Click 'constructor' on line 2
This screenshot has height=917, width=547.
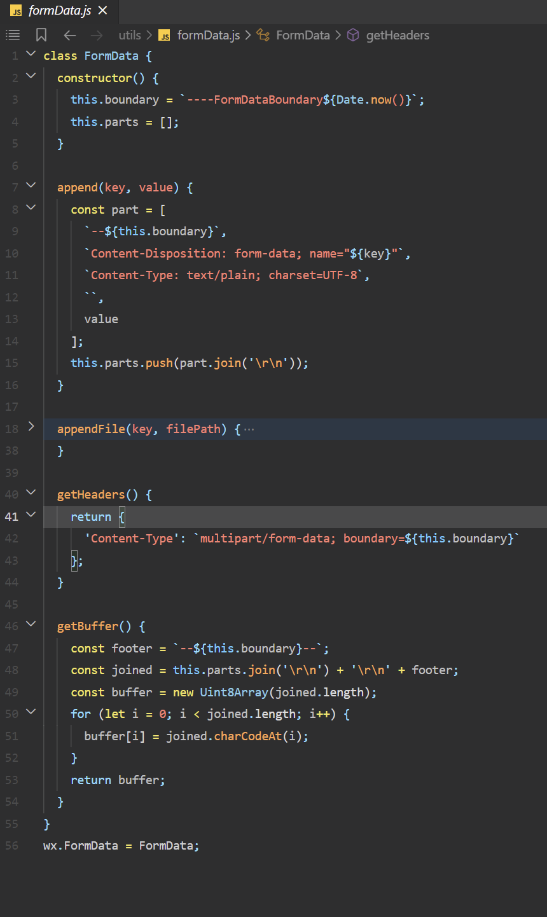94,78
